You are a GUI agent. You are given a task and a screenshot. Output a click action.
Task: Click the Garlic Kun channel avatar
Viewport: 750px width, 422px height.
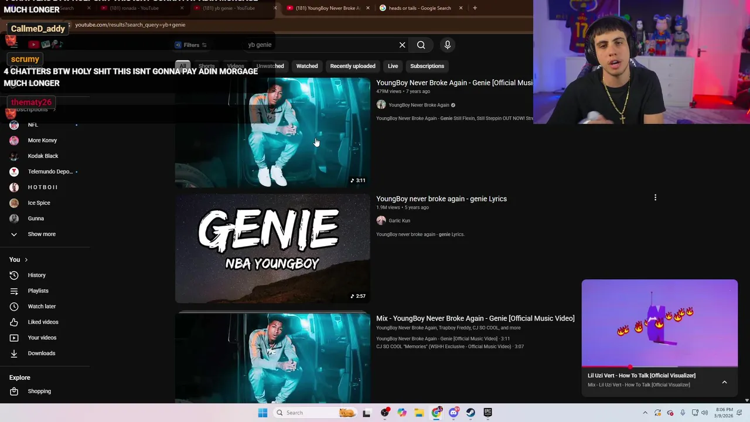381,220
